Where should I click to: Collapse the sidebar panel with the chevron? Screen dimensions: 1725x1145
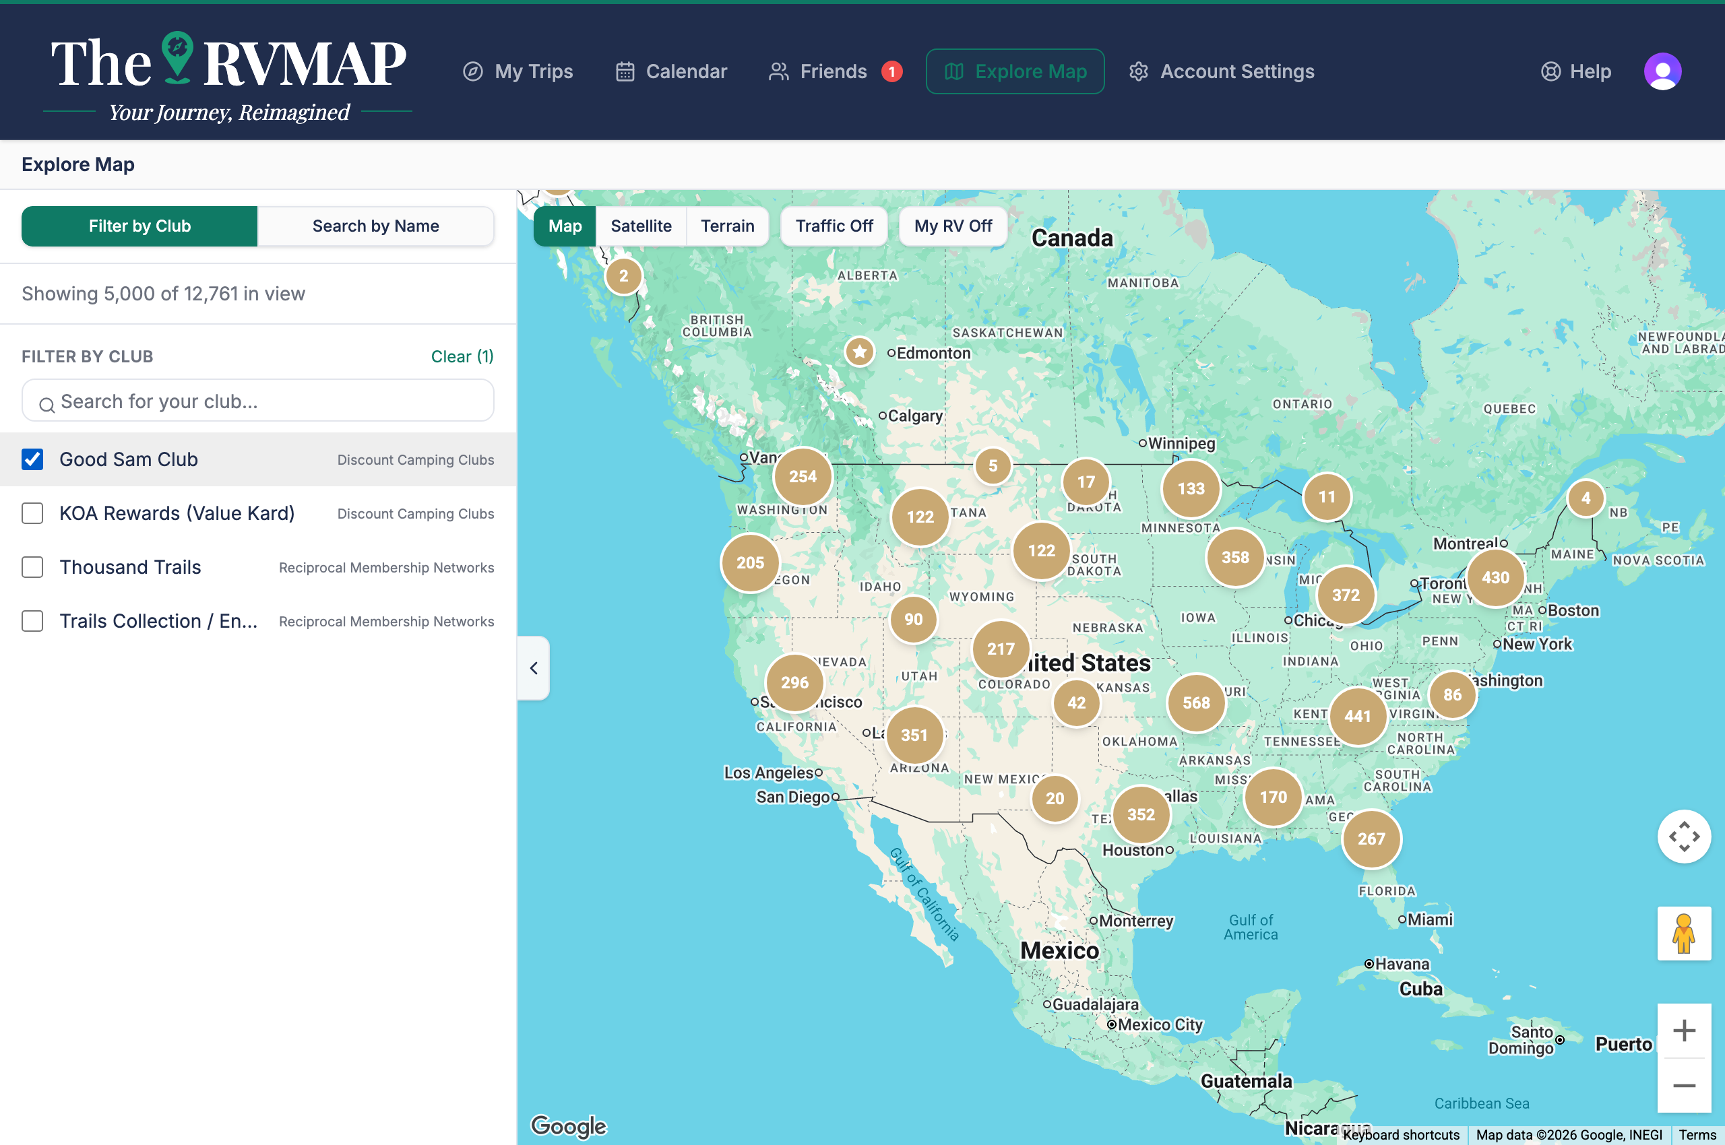(534, 668)
